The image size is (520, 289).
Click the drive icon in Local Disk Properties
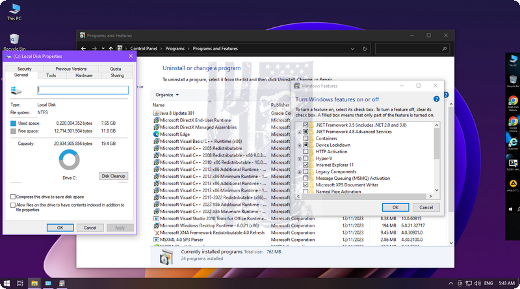[x=16, y=90]
